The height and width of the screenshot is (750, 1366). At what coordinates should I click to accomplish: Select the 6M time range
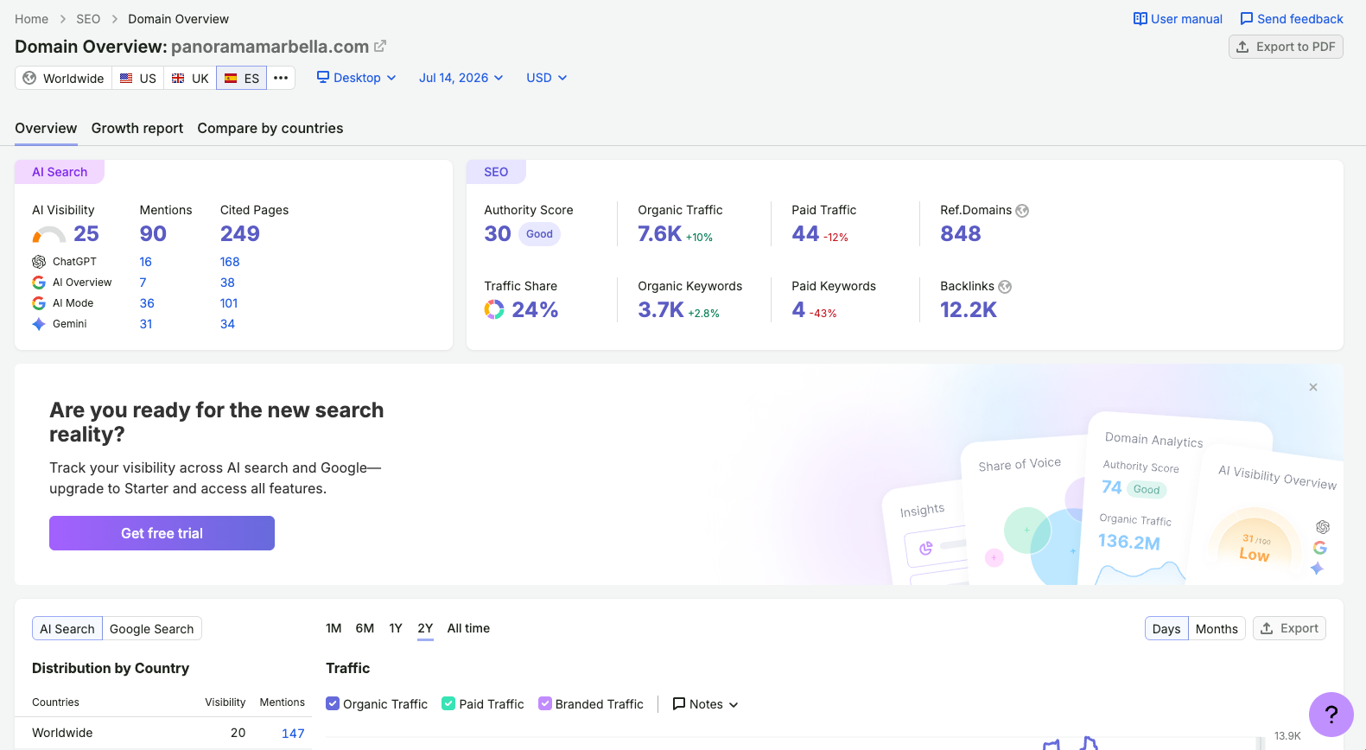[365, 628]
